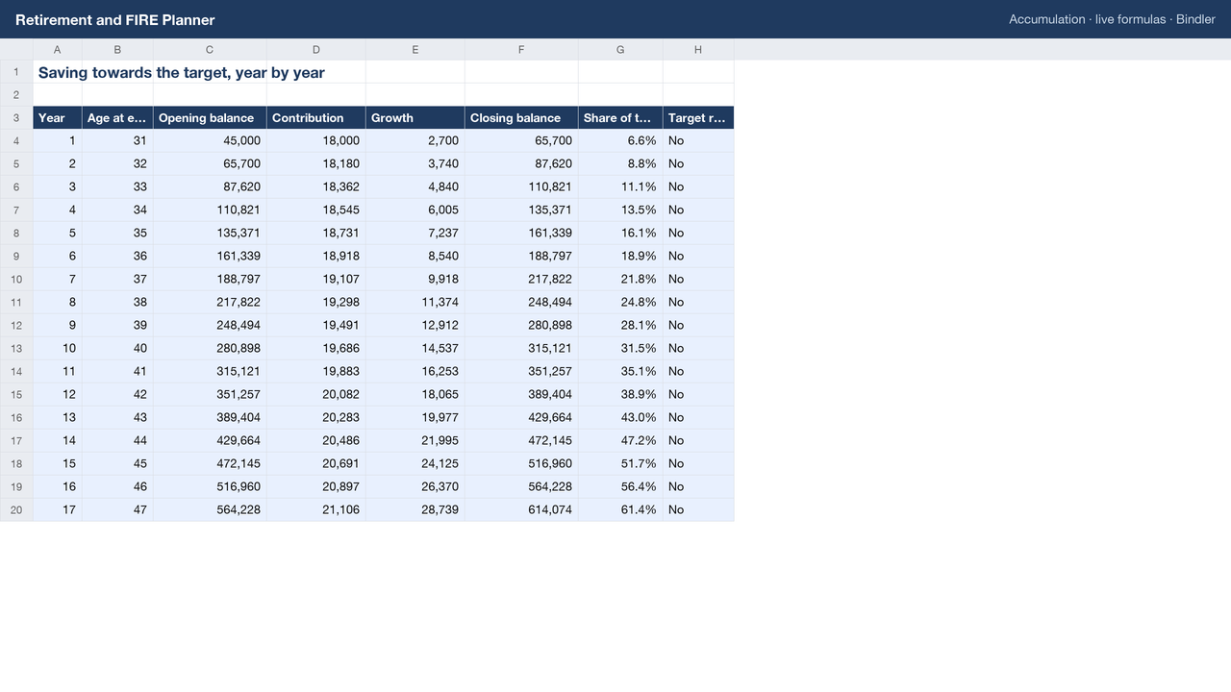Select row 10 header

point(16,279)
